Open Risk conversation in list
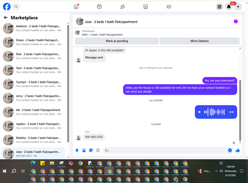Screen dimensions: 248x183 click(33, 56)
